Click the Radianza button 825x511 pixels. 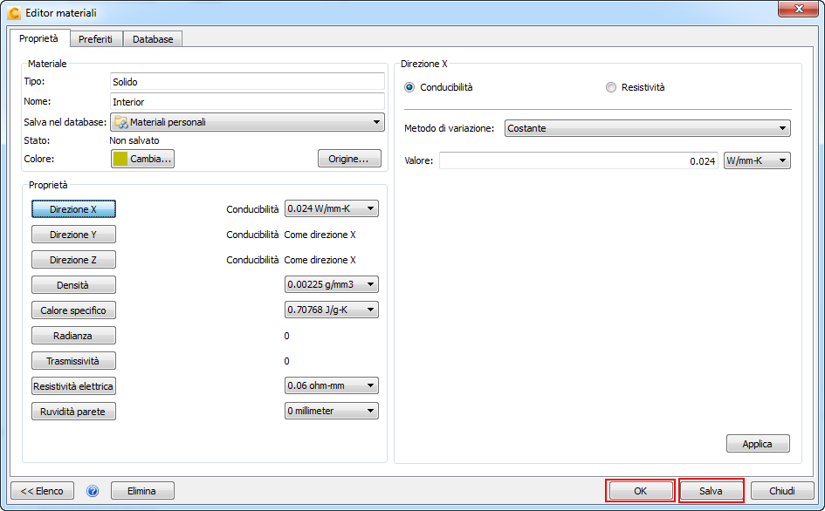click(73, 336)
